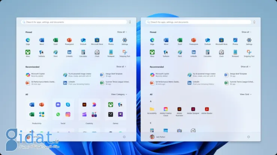Open the Games category group
The width and height of the screenshot is (277, 155).
[x=115, y=110]
